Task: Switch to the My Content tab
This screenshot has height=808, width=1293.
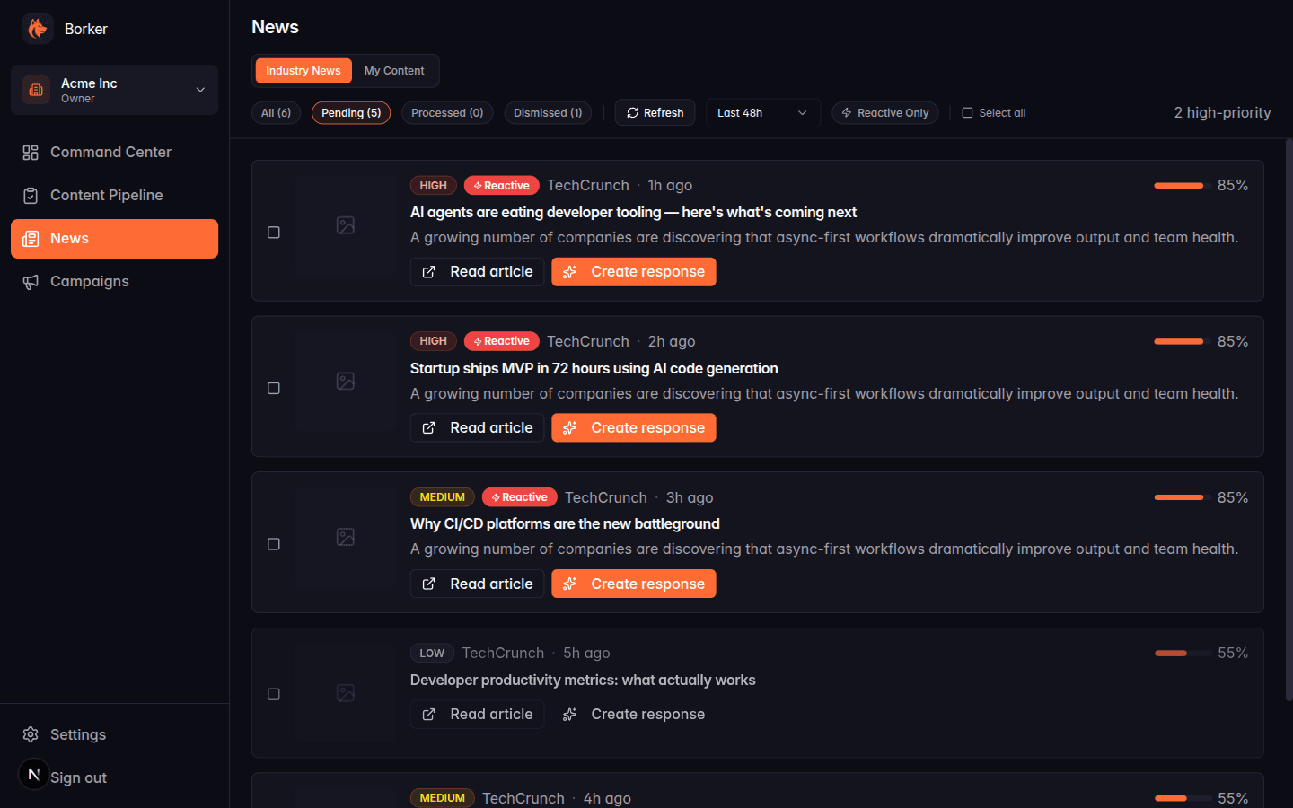Action: [x=395, y=70]
